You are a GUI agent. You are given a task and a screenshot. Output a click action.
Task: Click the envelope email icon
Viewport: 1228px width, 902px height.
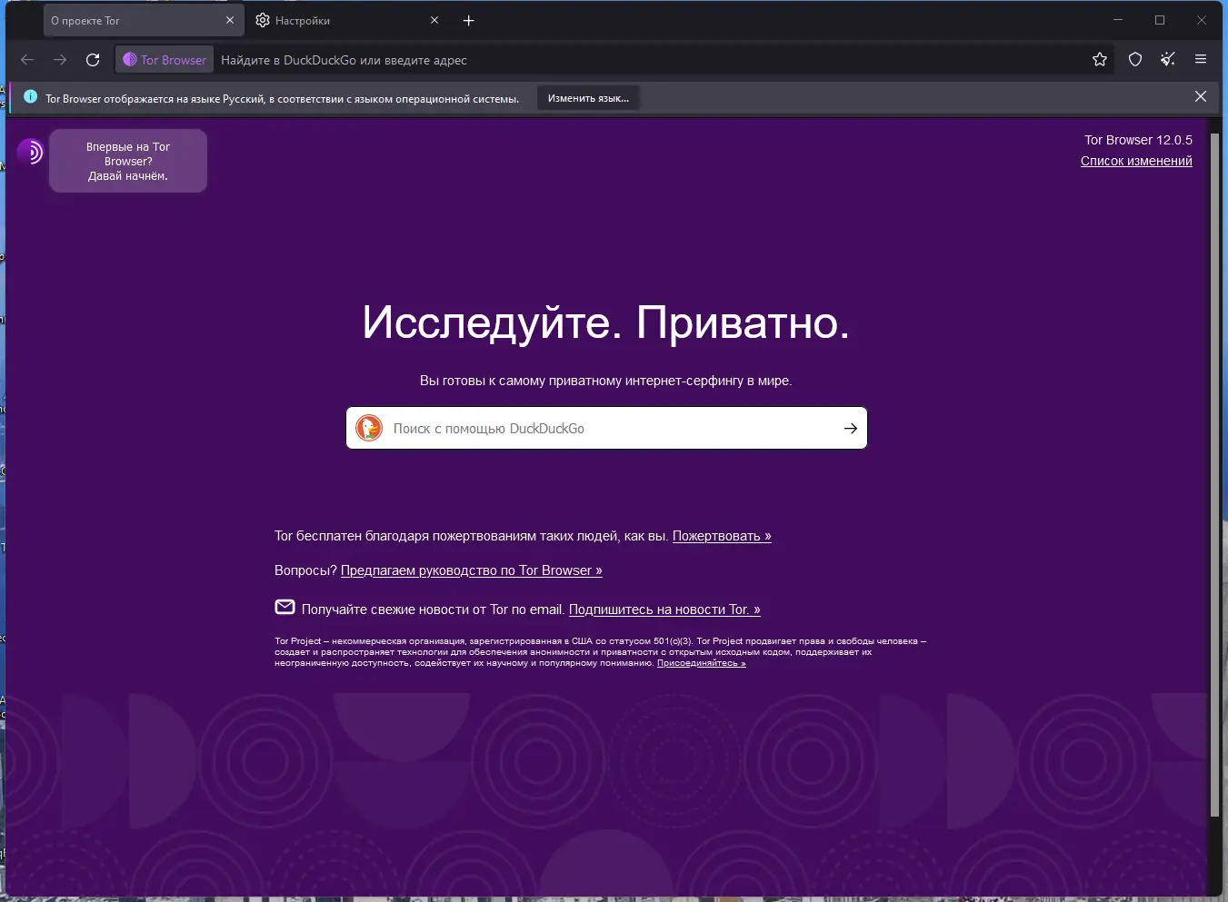(285, 607)
